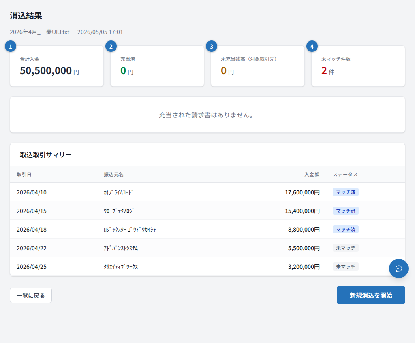Click the 一覧に戻る button

coord(31,295)
